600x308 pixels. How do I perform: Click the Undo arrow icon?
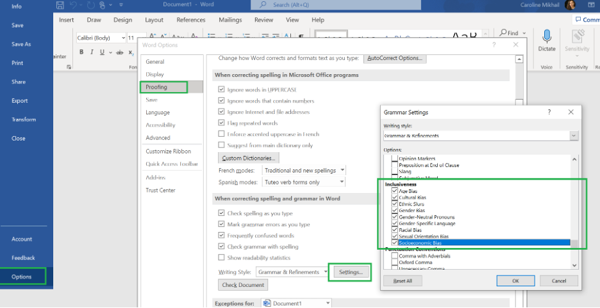coord(74,5)
